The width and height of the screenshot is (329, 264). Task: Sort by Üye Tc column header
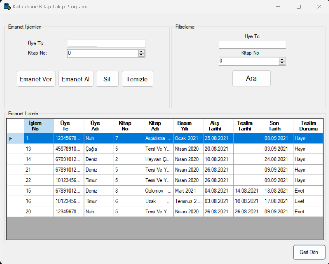[x=69, y=126]
